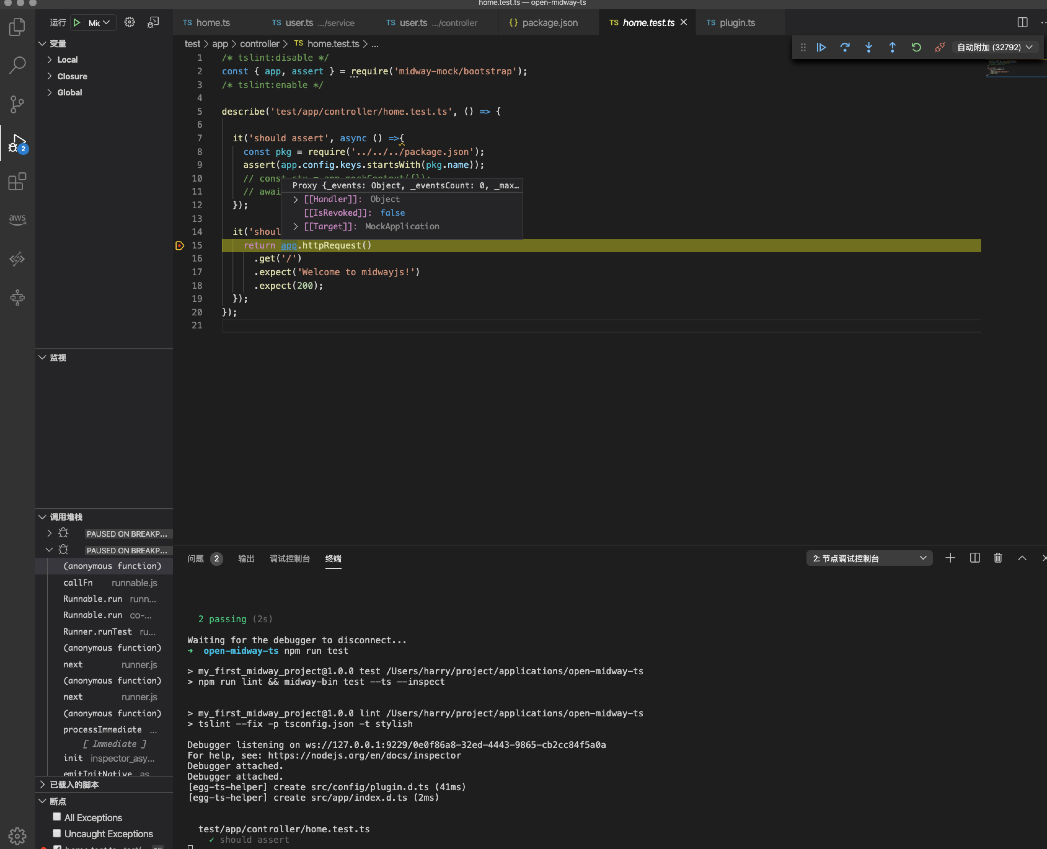1047x849 pixels.
Task: Switch to the 调试控制台 panel tab
Action: (289, 558)
